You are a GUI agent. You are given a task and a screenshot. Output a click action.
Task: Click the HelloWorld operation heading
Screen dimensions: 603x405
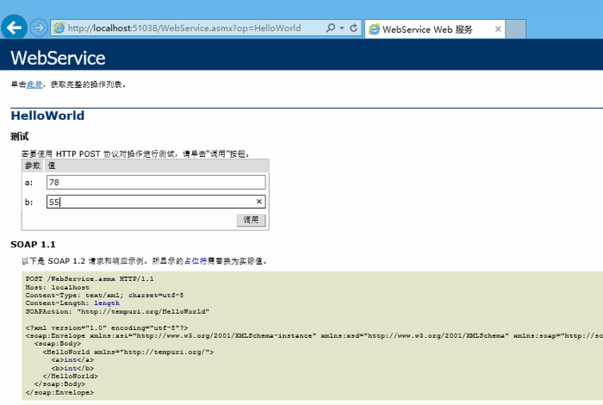click(x=47, y=115)
